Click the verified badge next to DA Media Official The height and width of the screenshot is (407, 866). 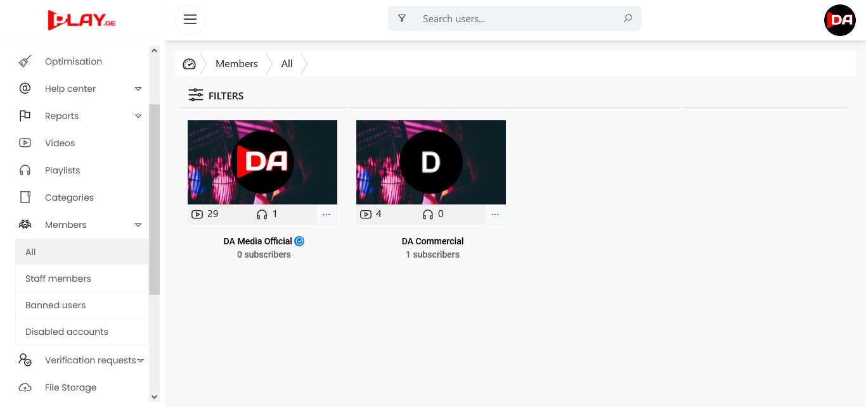[x=300, y=241]
